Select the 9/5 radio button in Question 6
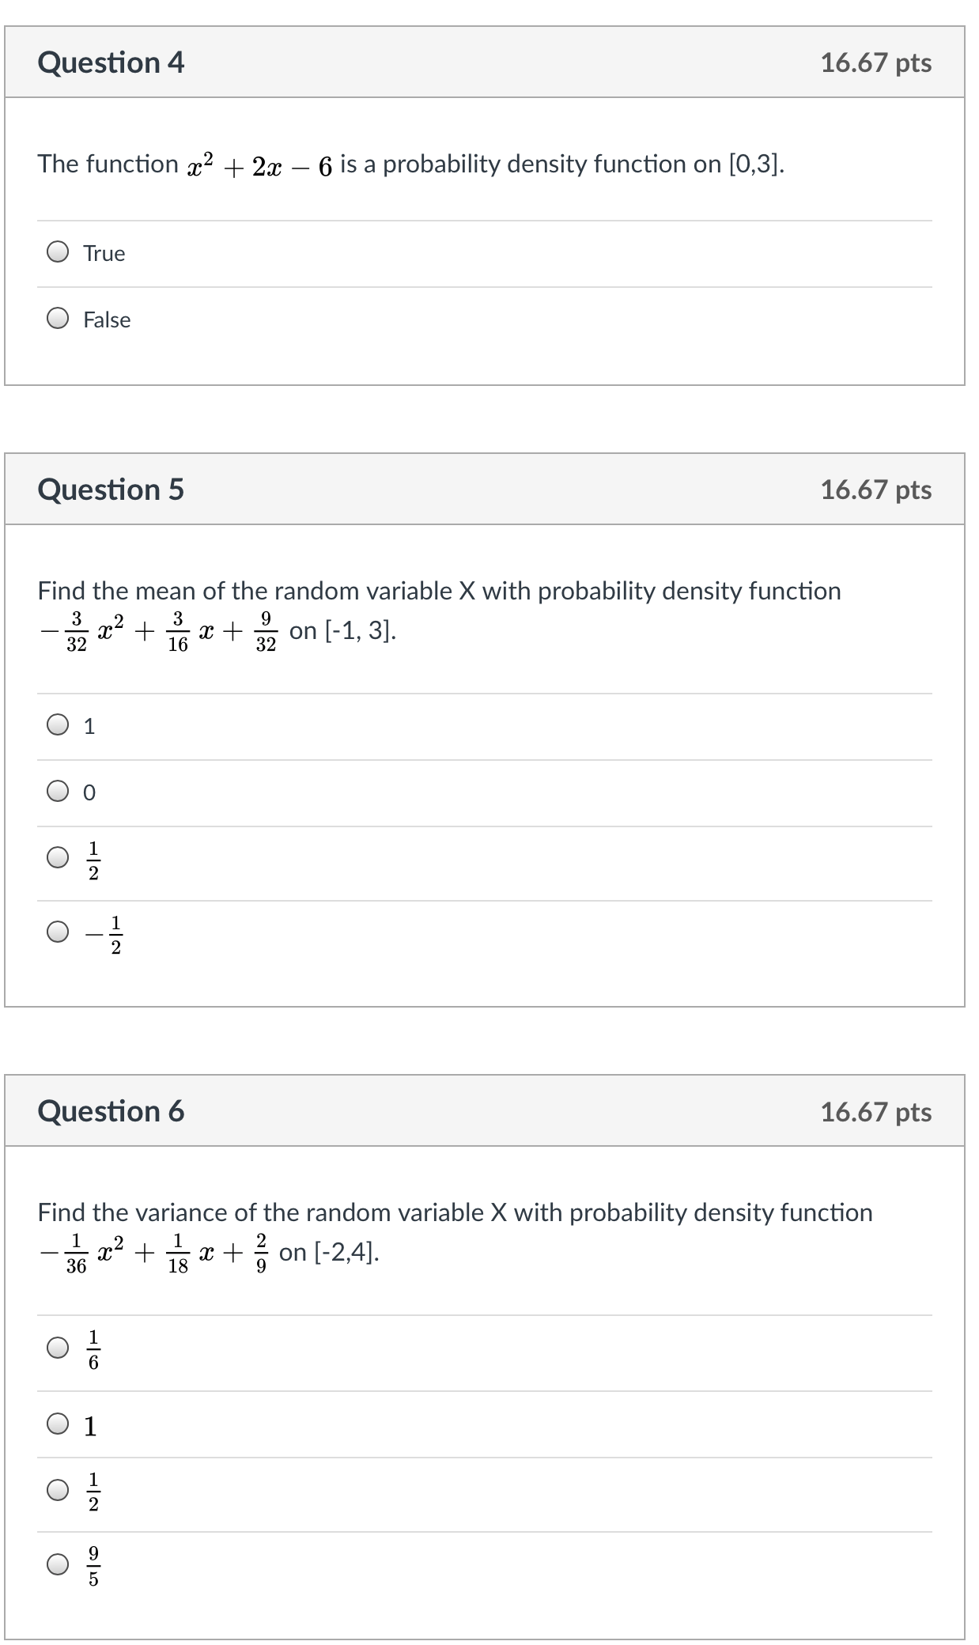The height and width of the screenshot is (1645, 979). (x=58, y=1564)
